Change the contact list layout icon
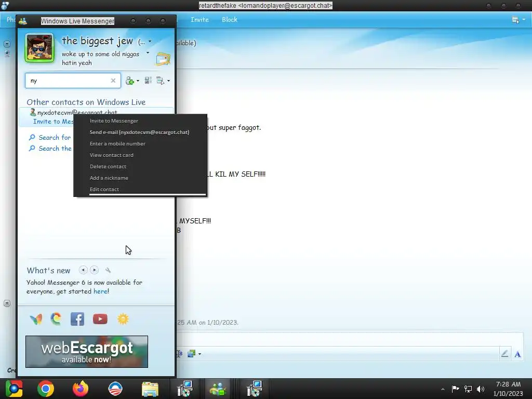The image size is (532, 399). (148, 81)
